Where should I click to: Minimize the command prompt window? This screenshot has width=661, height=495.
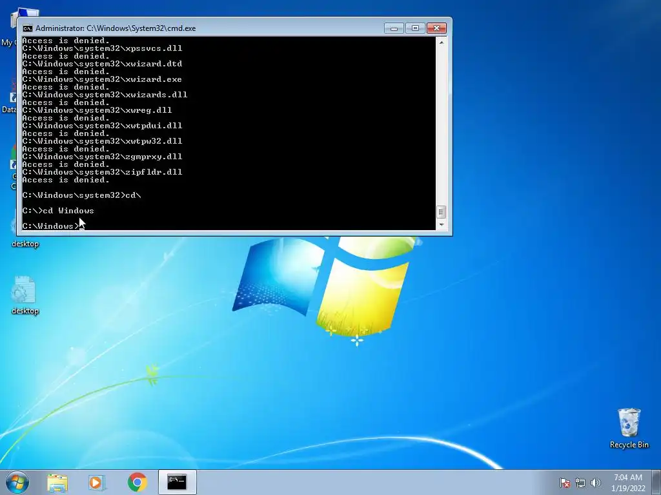394,28
